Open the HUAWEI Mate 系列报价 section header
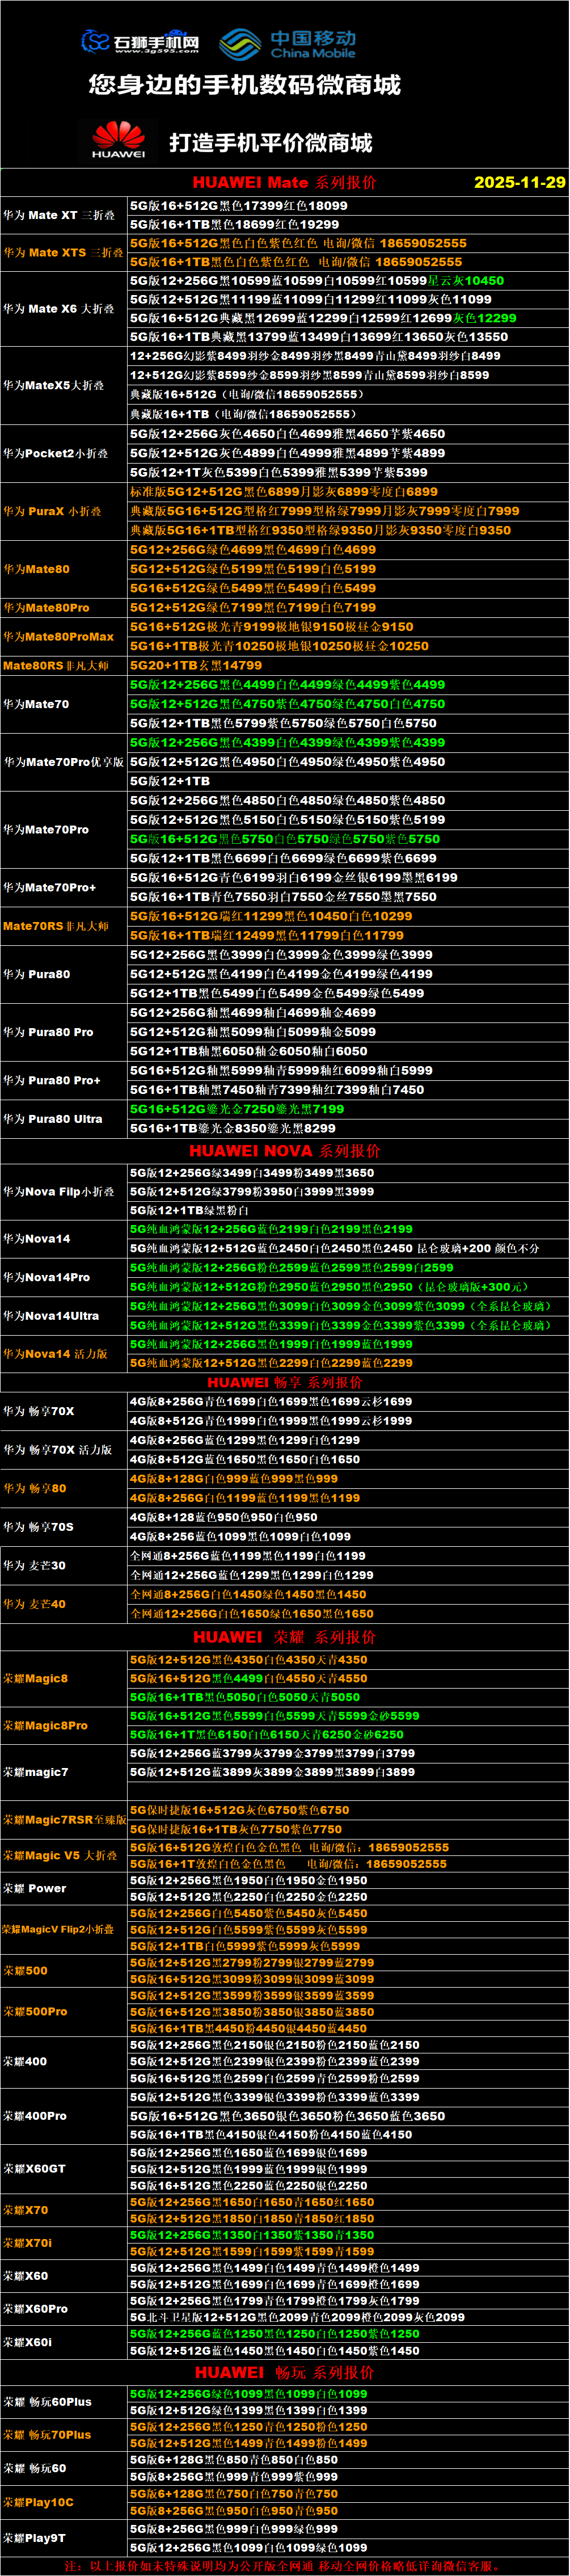Image resolution: width=570 pixels, height=2576 pixels. click(284, 182)
